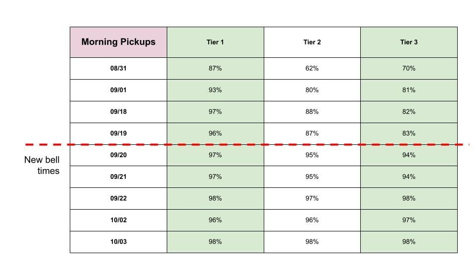Select the Tier 2 column header
Image resolution: width=475 pixels, height=267 pixels.
312,42
